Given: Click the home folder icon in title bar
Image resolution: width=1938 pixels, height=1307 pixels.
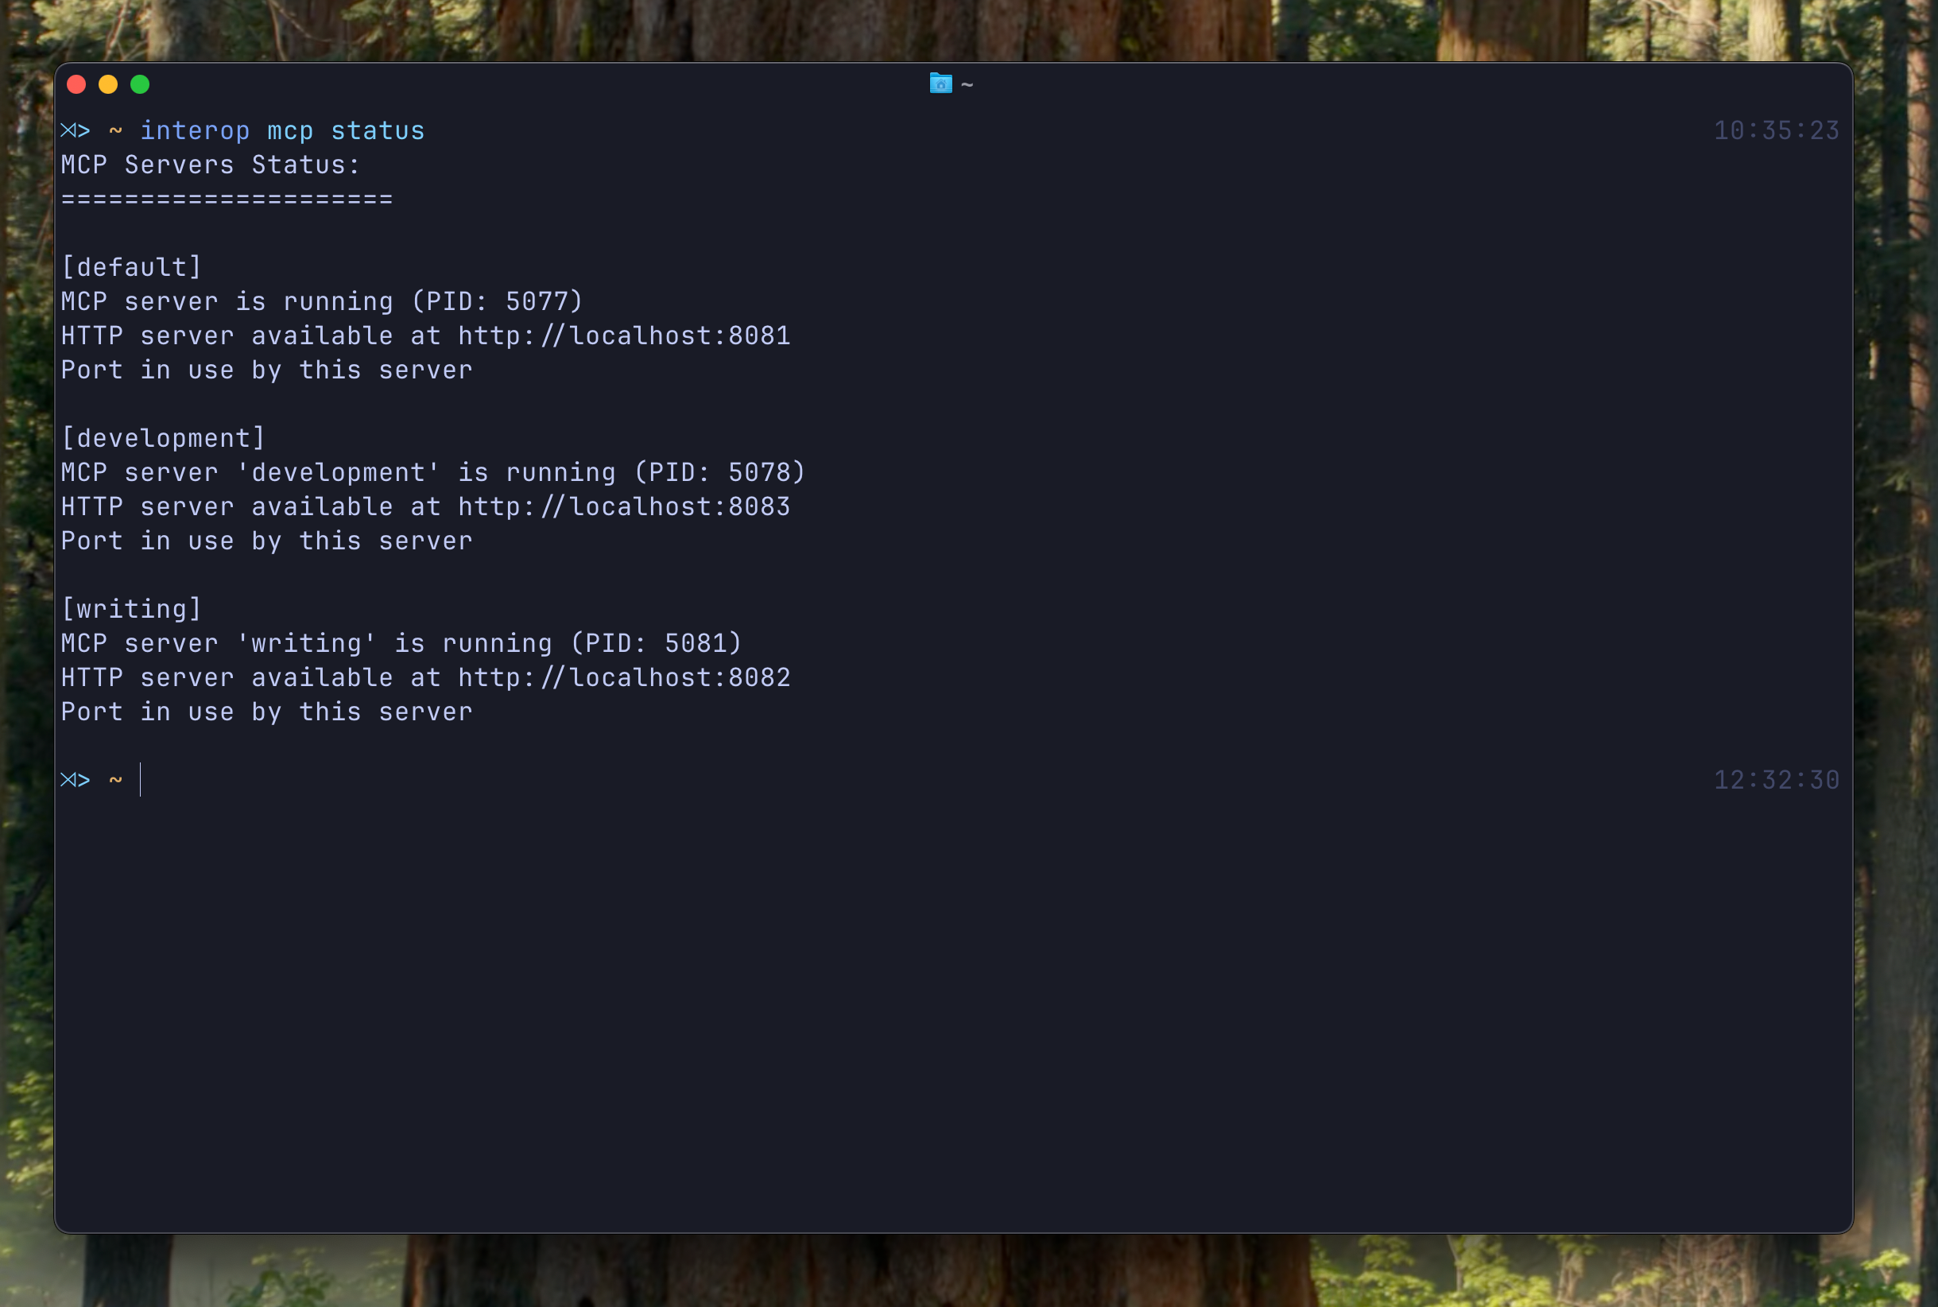Looking at the screenshot, I should [940, 83].
